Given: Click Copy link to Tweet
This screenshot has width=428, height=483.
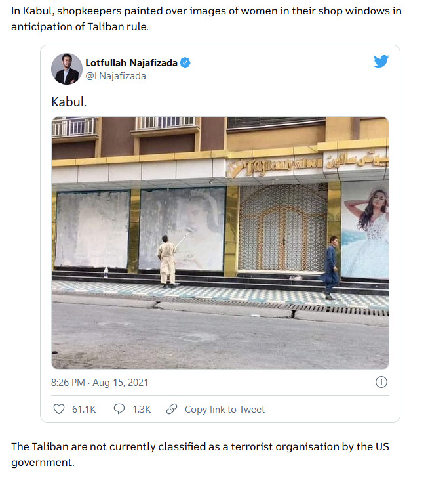Looking at the screenshot, I should pyautogui.click(x=225, y=409).
